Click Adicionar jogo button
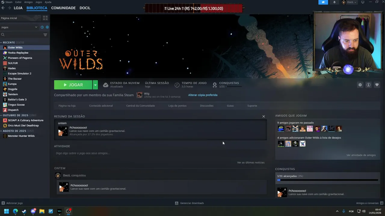 pyautogui.click(x=12, y=203)
